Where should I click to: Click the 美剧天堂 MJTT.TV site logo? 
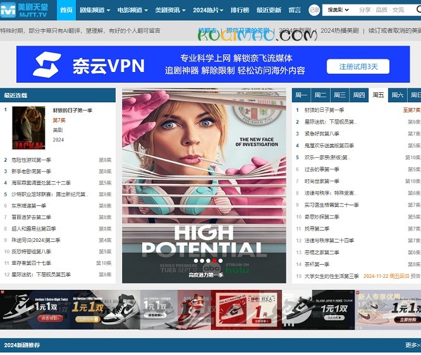[x=25, y=10]
